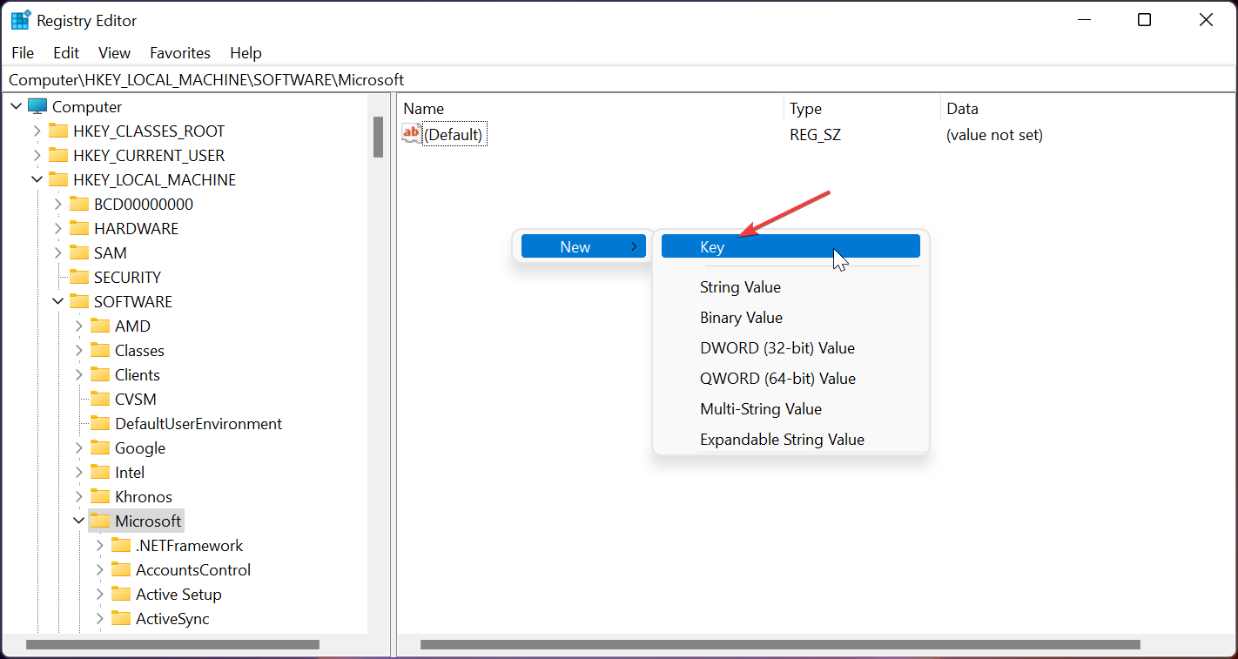Screen dimensions: 1238x659
Task: Select DWORD (32-bit) Value from the context menu
Action: [x=777, y=347]
